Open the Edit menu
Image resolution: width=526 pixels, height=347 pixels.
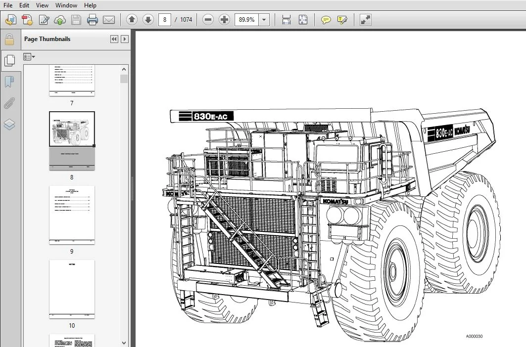point(24,5)
